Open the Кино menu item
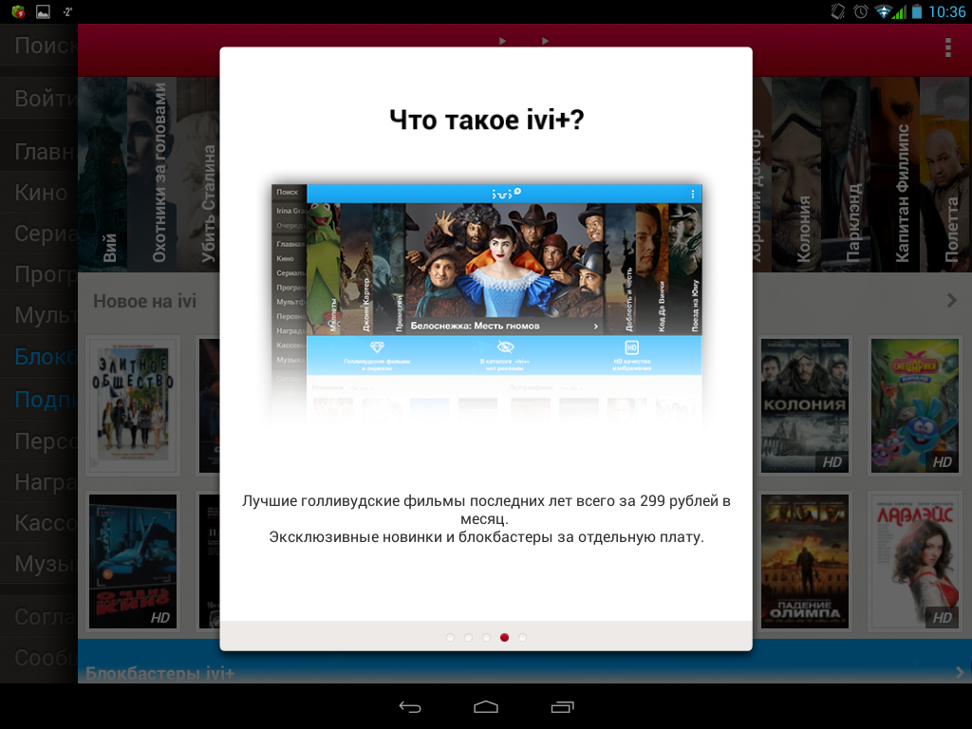972x729 pixels. [x=40, y=193]
